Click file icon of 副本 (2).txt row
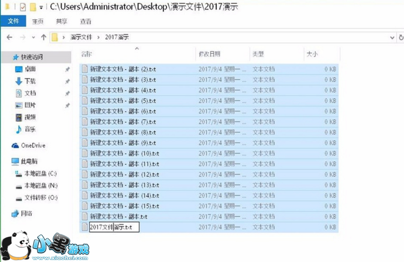Viewport: 404px width, 262px height. [x=85, y=69]
